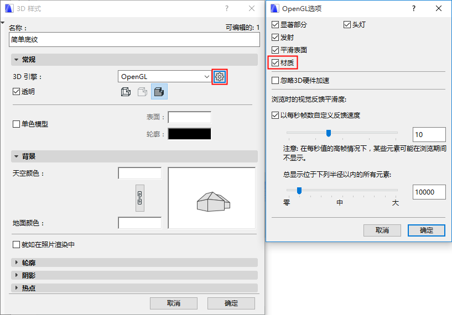The width and height of the screenshot is (452, 315).
Task: Click help question mark in OpenGL选项 dialog
Action: [x=414, y=9]
